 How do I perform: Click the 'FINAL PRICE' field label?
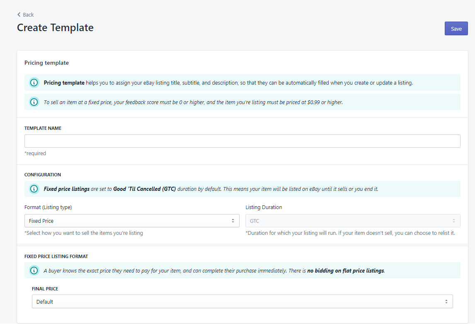point(45,288)
